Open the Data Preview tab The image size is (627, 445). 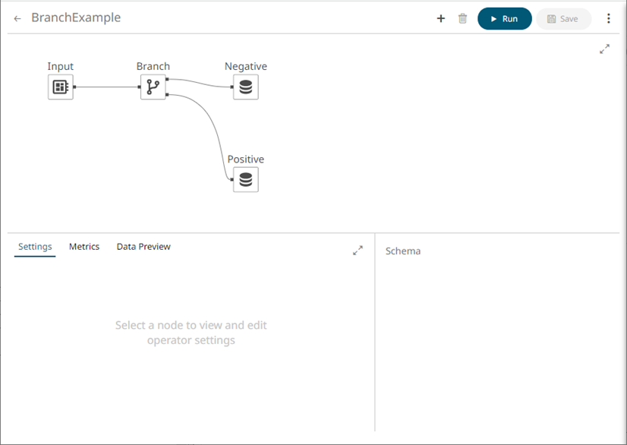(x=143, y=246)
